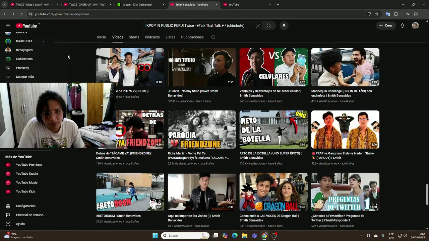Play the #RETOBOOM video thumbnail
Screen dimensions: 429x241
[130, 192]
